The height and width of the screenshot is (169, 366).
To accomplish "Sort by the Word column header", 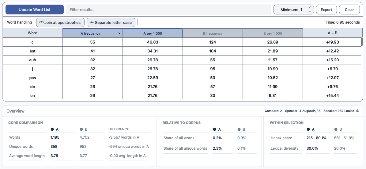I will coord(32,33).
